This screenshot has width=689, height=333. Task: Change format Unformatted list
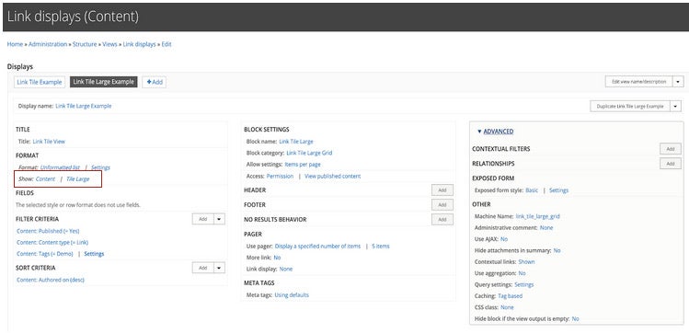pyautogui.click(x=60, y=167)
